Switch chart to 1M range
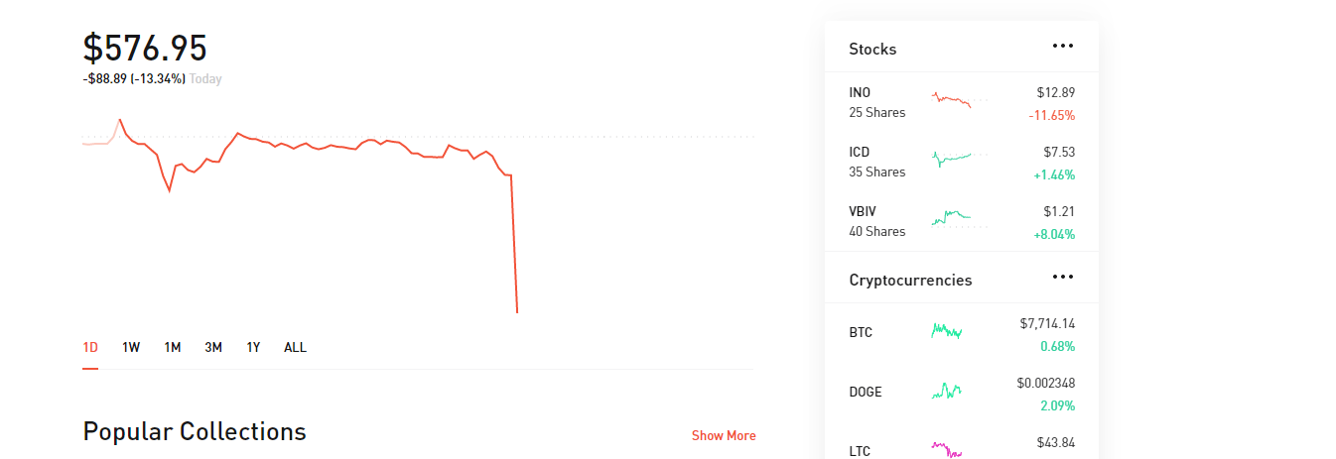Viewport: 1336px width, 459px height. pyautogui.click(x=173, y=347)
